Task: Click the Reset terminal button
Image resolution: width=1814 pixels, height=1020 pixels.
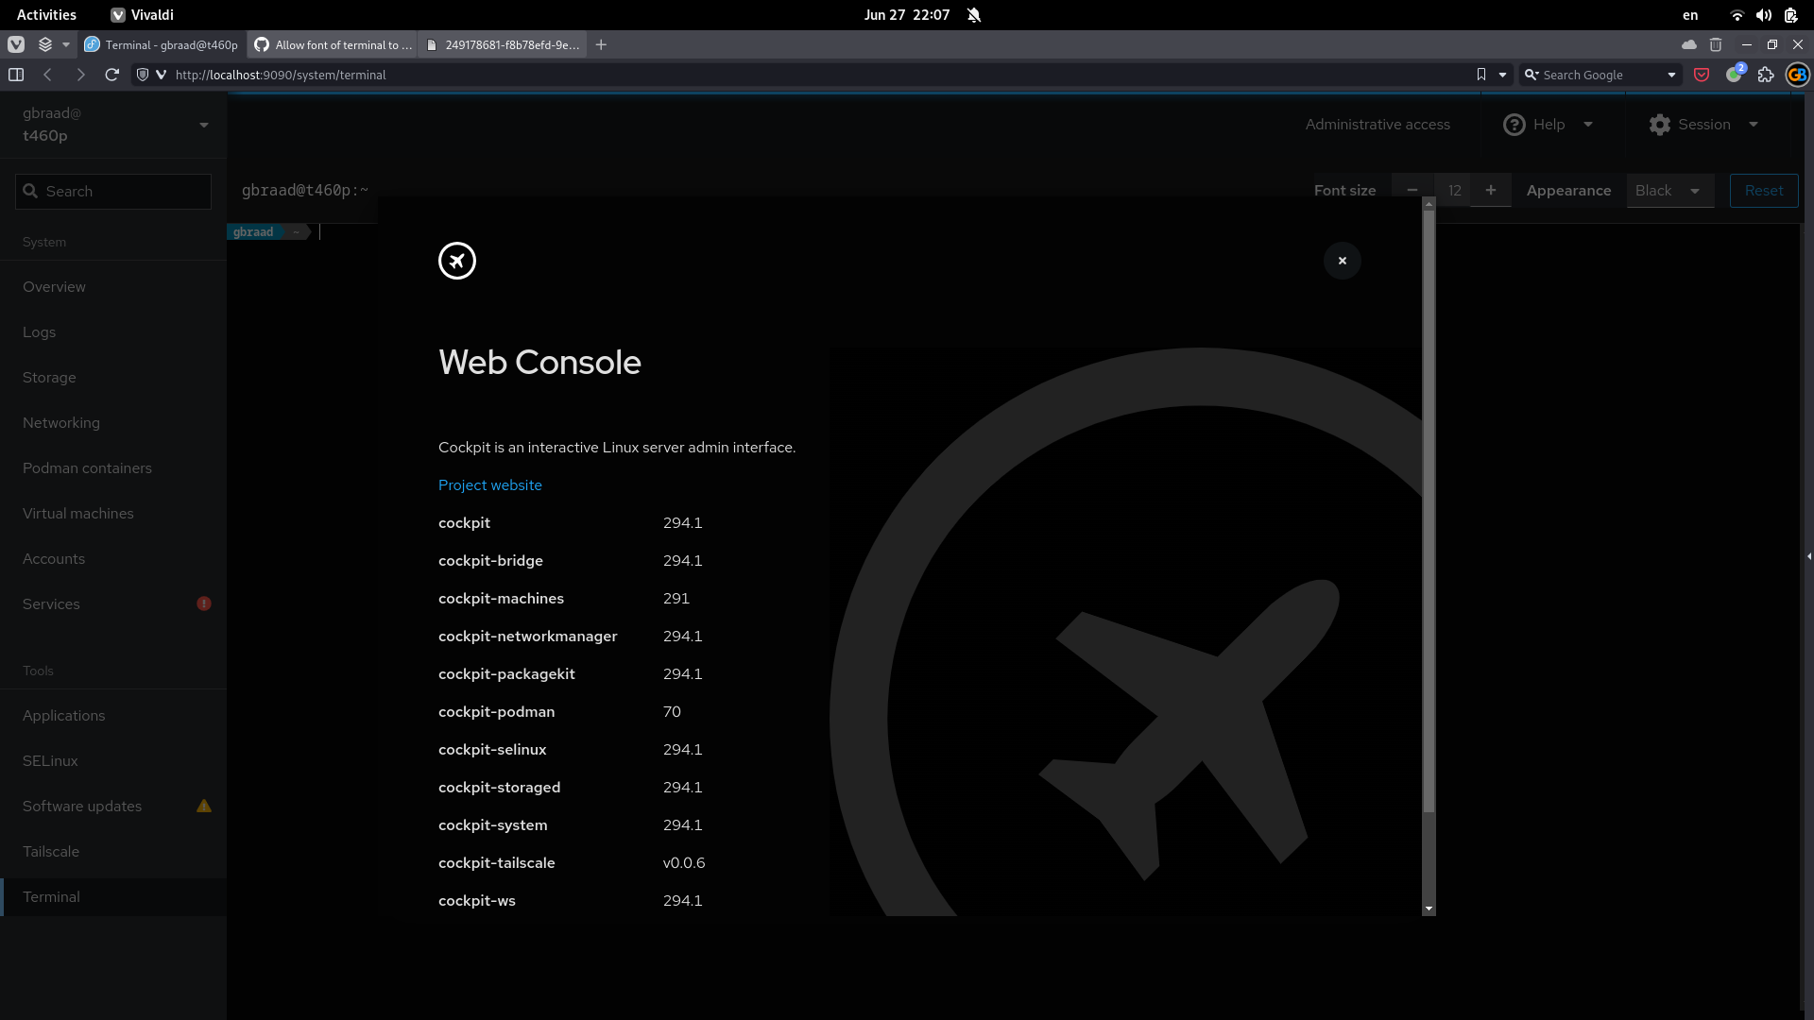Action: pos(1763,190)
